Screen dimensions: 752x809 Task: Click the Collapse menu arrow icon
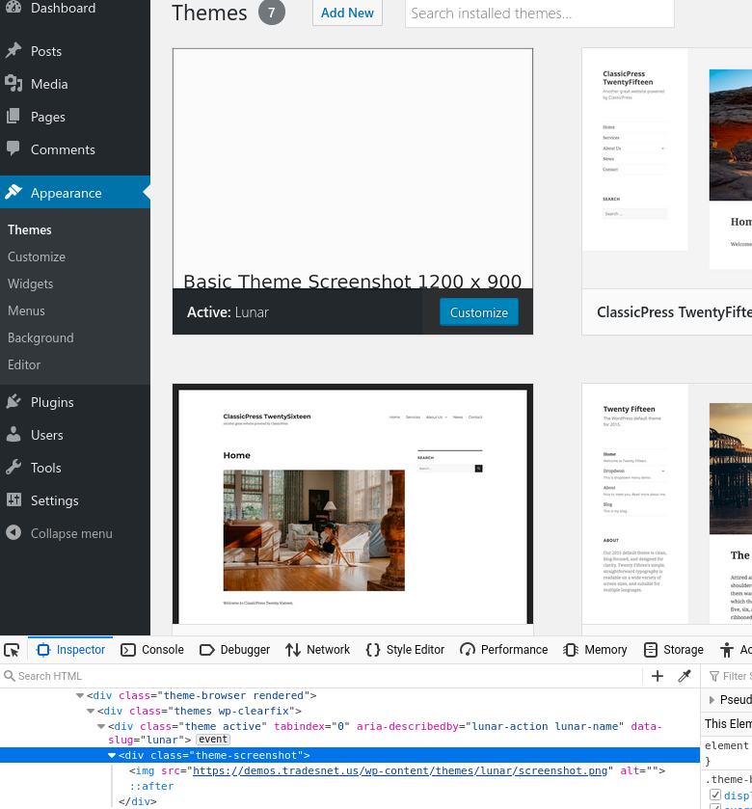coord(13,533)
